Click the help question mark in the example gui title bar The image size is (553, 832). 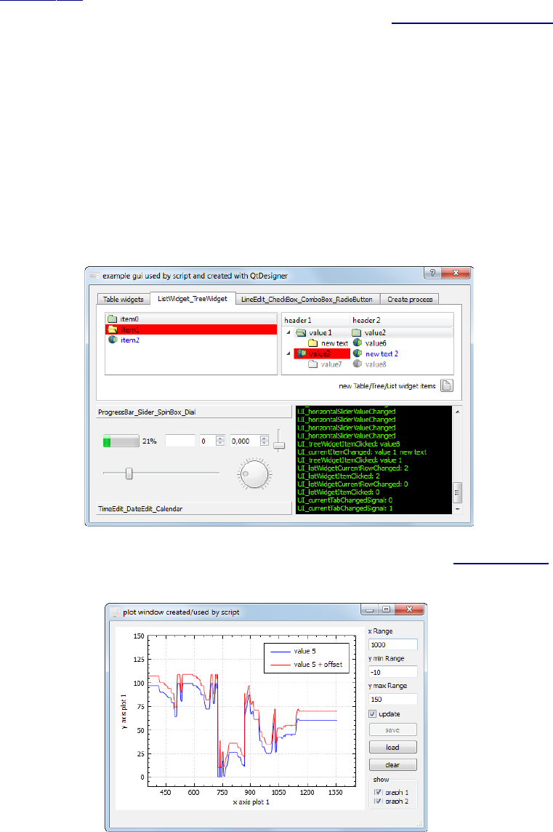point(432,273)
